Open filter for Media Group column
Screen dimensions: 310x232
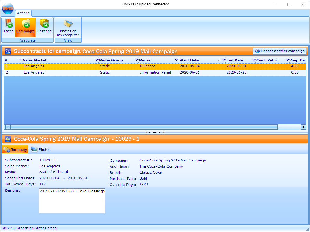(136, 60)
